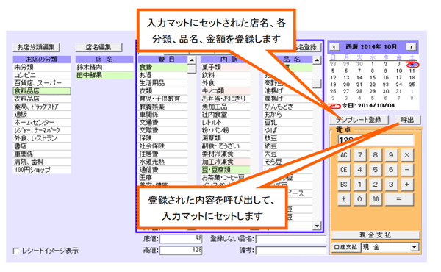The height and width of the screenshot is (272, 441).
Task: Click the 現金支払 button
Action: 376,235
